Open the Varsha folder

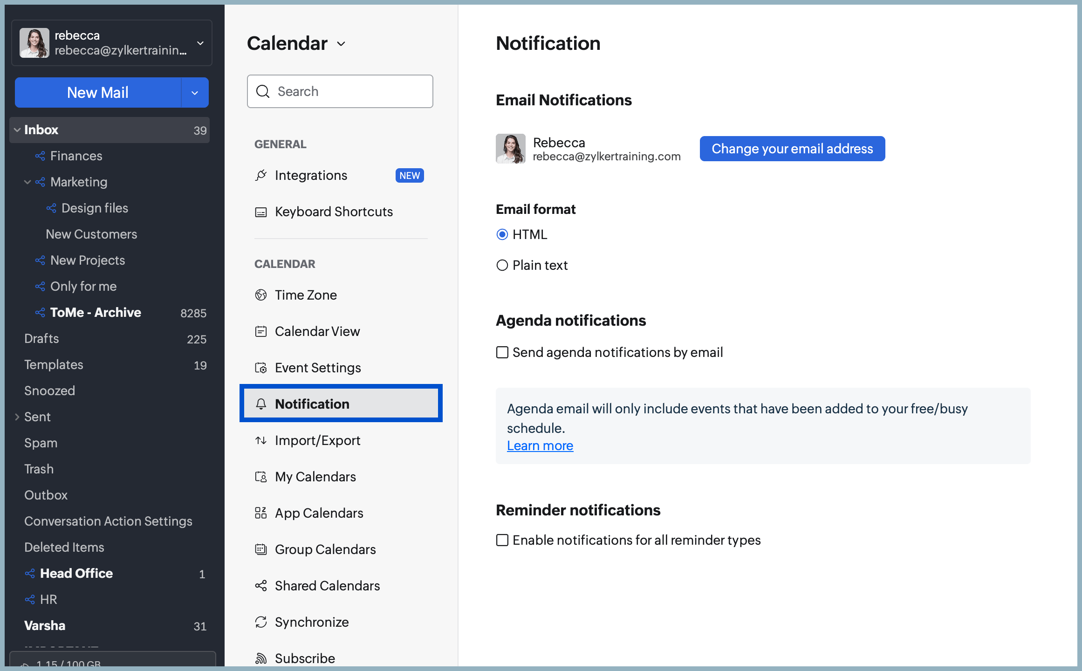pyautogui.click(x=110, y=625)
